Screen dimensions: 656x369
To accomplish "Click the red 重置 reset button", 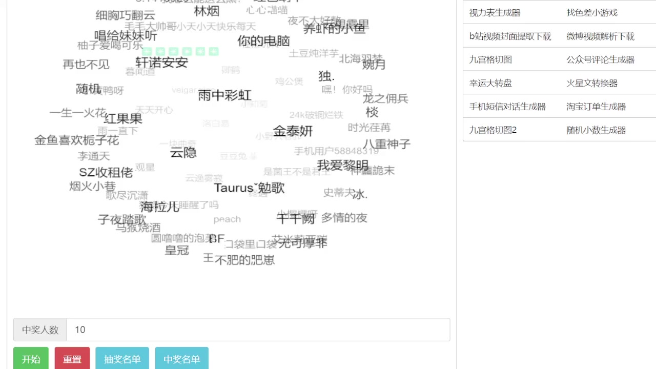I will [x=72, y=359].
